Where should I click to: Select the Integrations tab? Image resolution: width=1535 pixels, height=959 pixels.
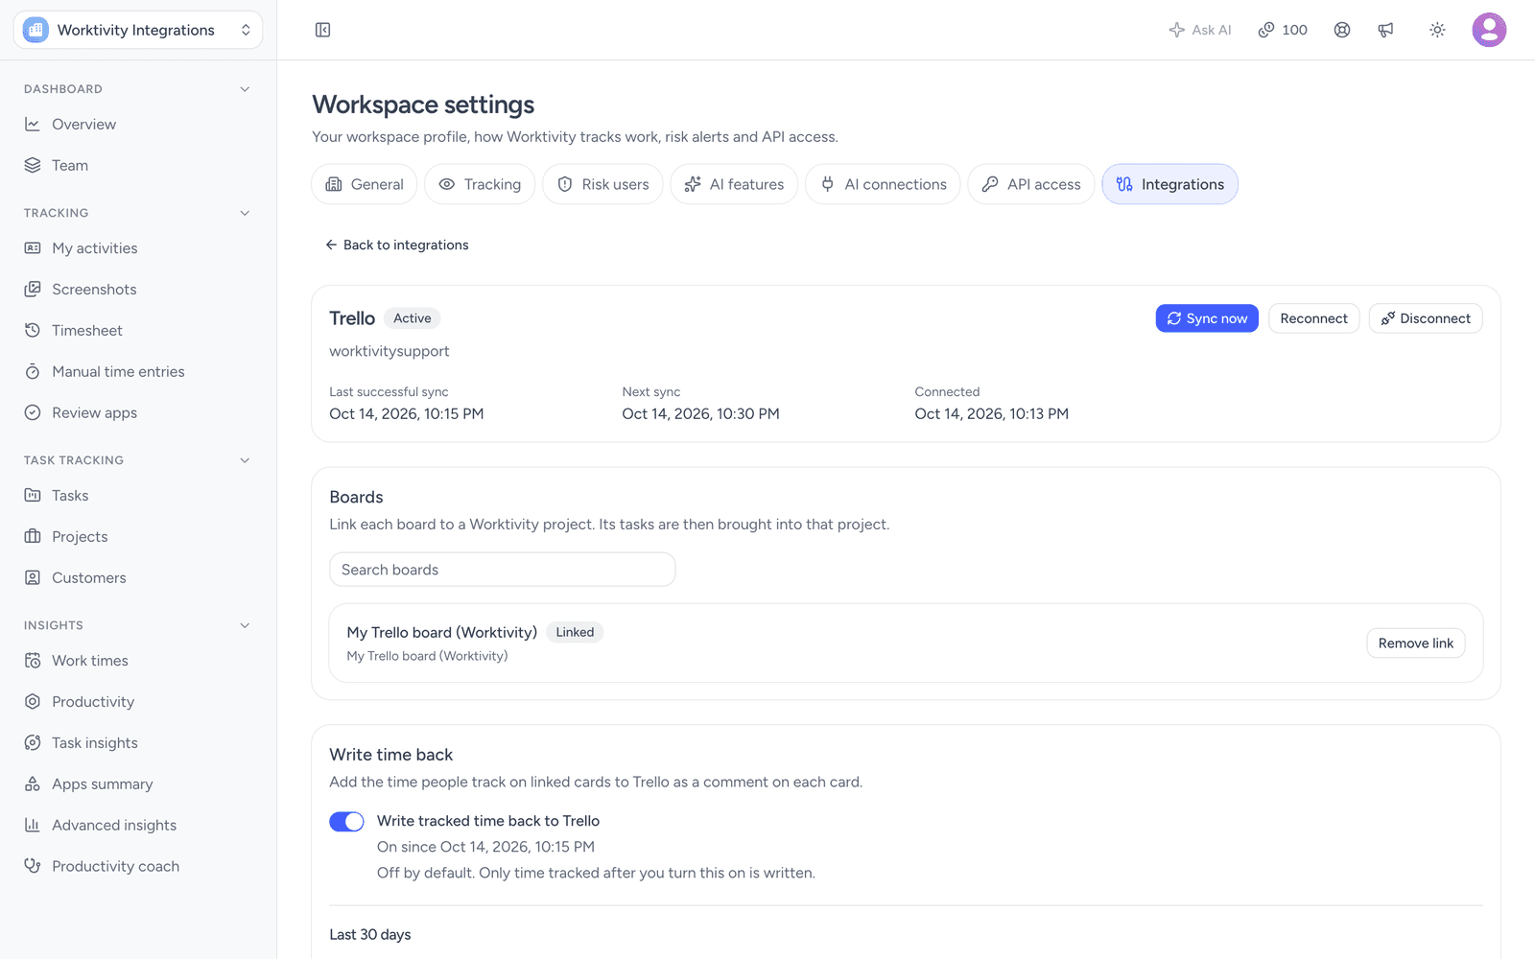(1170, 184)
